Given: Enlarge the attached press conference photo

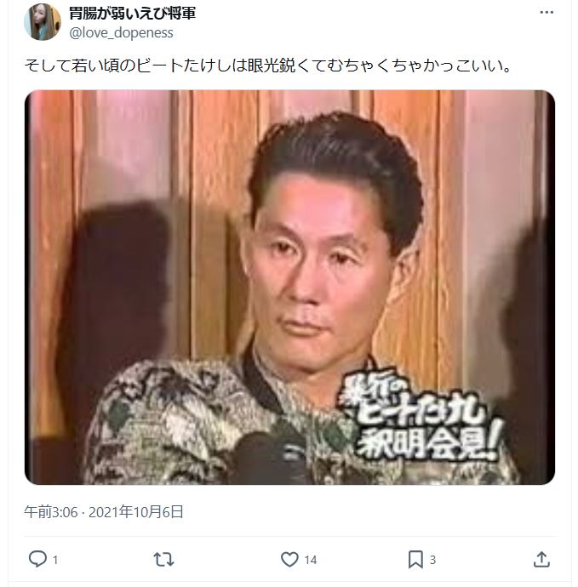Looking at the screenshot, I should [289, 288].
